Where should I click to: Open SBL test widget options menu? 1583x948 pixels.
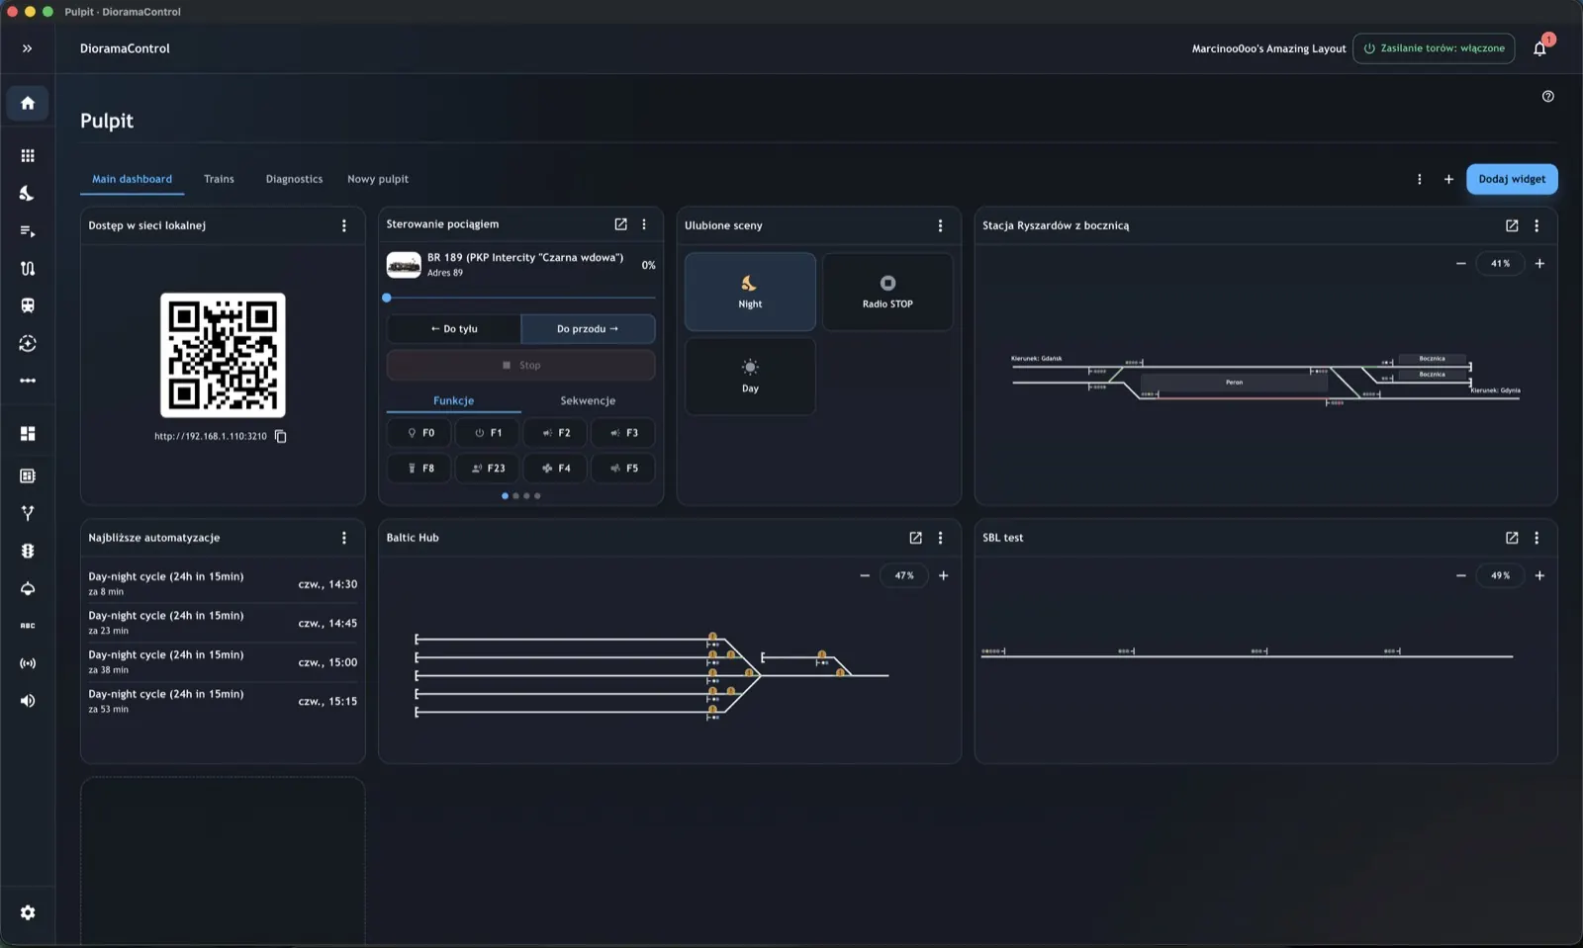pyautogui.click(x=1536, y=538)
